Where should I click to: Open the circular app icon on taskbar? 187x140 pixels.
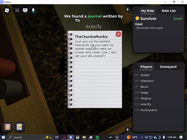[117, 137]
